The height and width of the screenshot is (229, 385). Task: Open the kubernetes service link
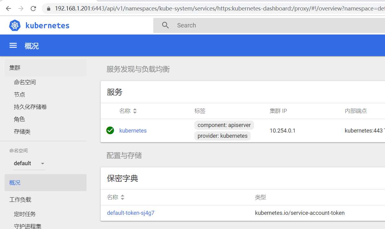[x=133, y=131]
